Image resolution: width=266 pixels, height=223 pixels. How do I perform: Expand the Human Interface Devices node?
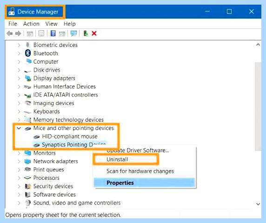[x=19, y=86]
